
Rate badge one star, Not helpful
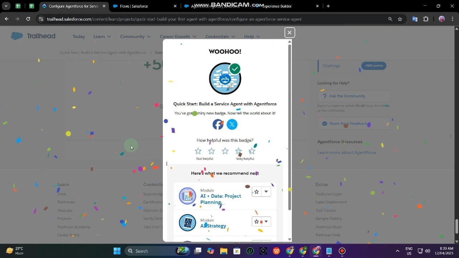[x=198, y=151]
